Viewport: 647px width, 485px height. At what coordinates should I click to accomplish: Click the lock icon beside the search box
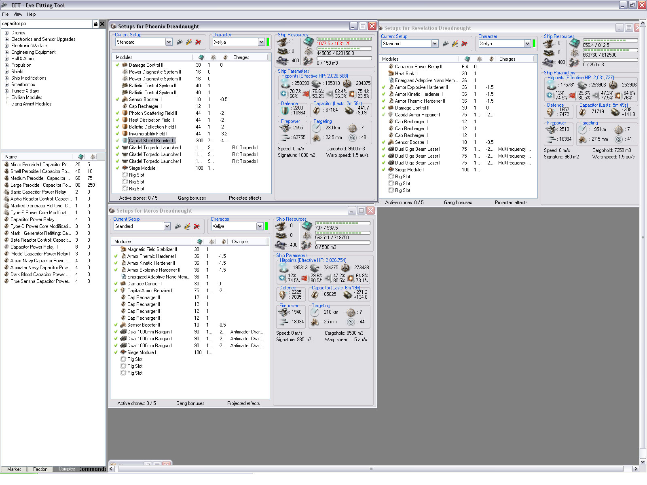[95, 24]
